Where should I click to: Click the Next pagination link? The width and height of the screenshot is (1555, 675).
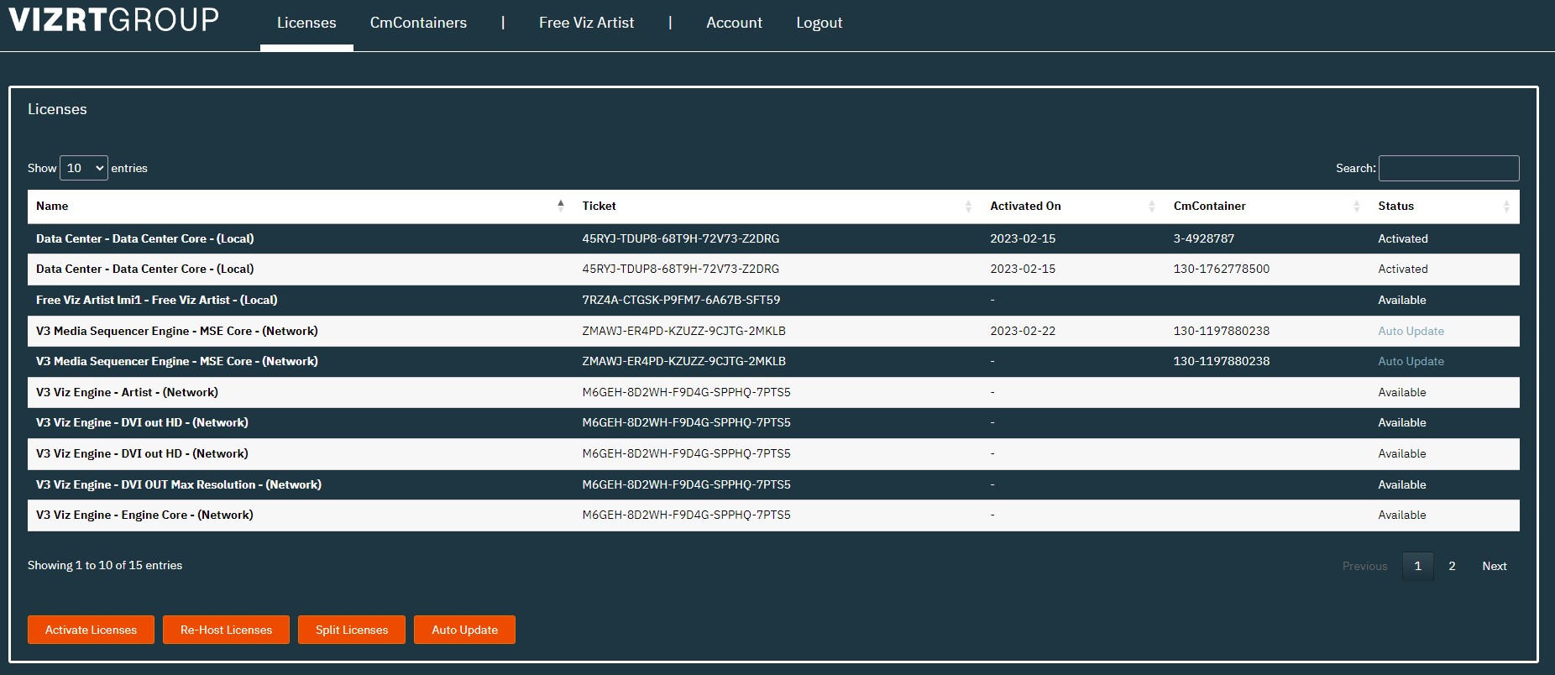pos(1494,566)
